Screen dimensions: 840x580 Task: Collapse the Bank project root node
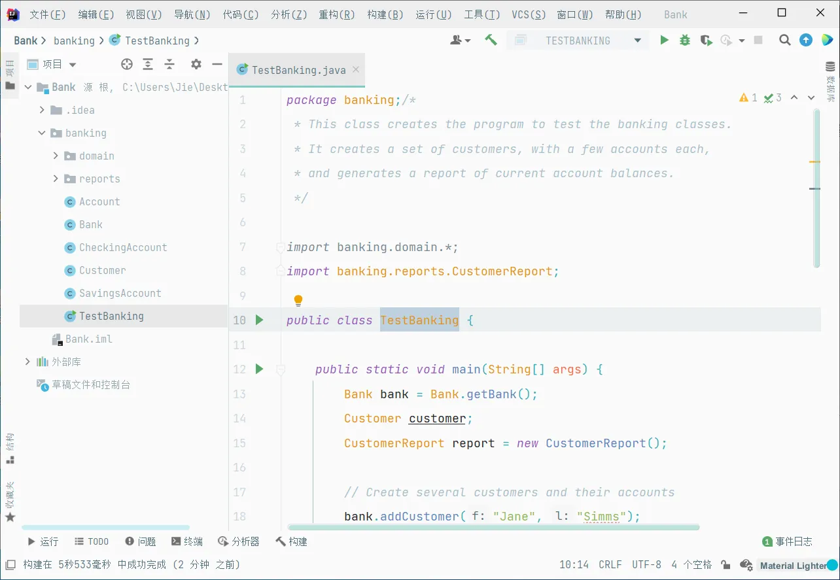pos(27,87)
